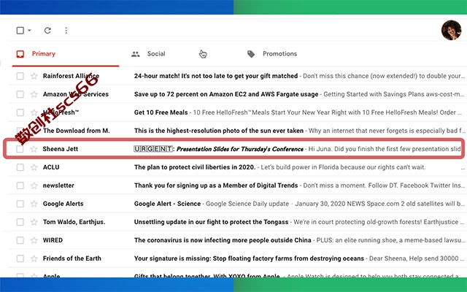Viewport: 467px width, 292px height.
Task: Open the coronavirus outside China email
Action: [223, 240]
